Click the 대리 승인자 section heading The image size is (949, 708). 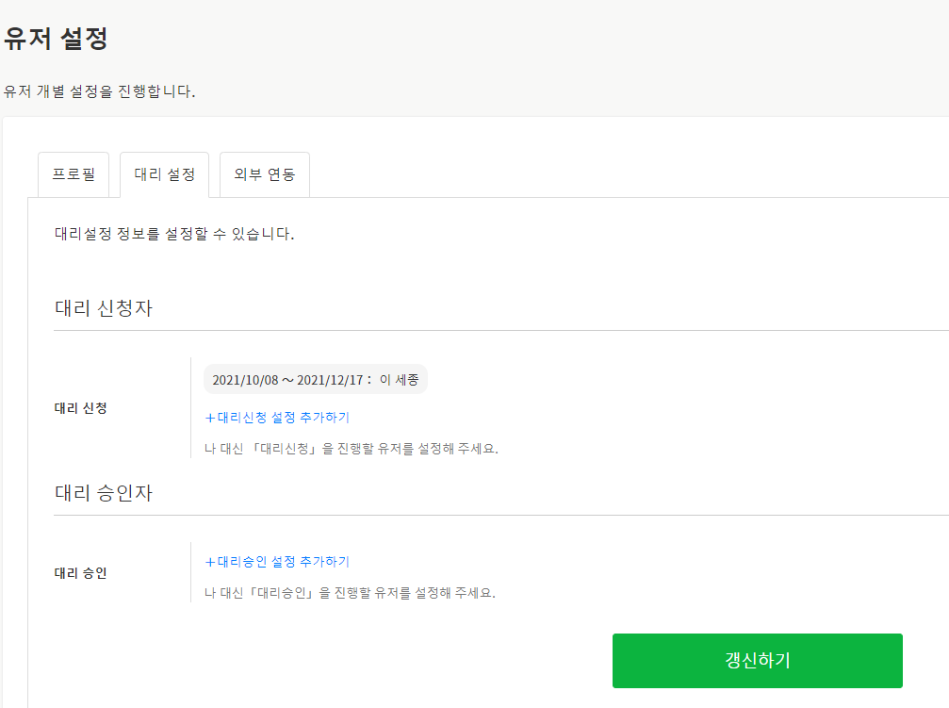pos(104,493)
